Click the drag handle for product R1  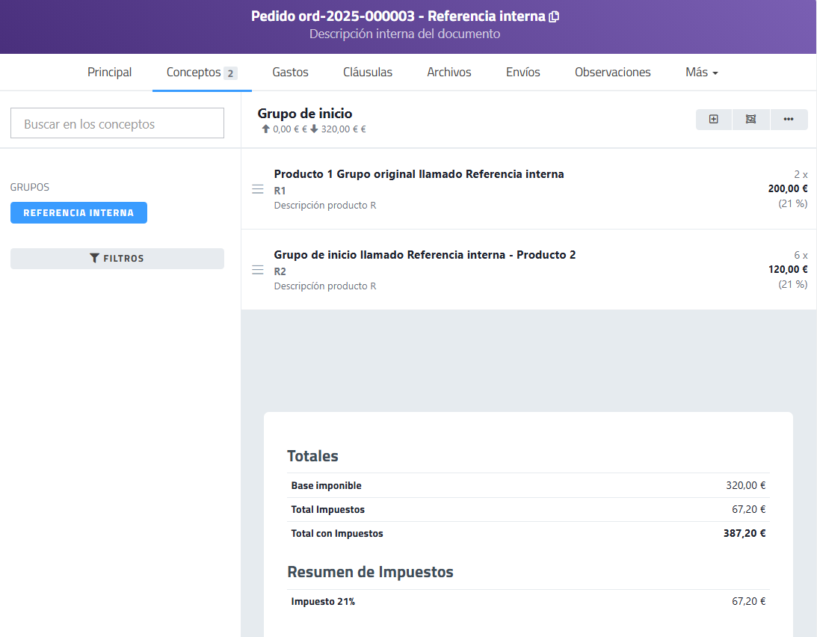click(x=258, y=189)
